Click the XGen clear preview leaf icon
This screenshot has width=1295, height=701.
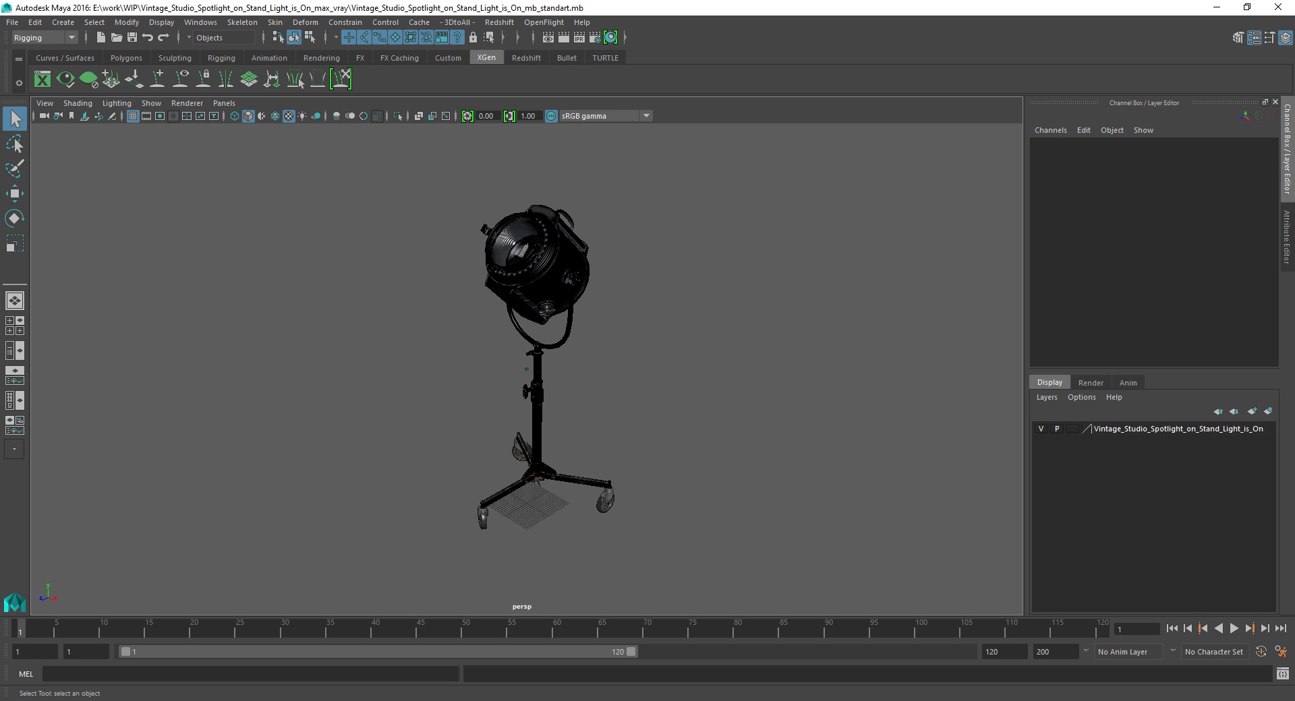[x=88, y=80]
